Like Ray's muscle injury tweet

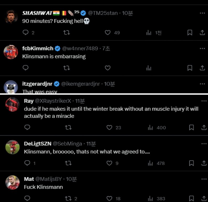[109, 128]
